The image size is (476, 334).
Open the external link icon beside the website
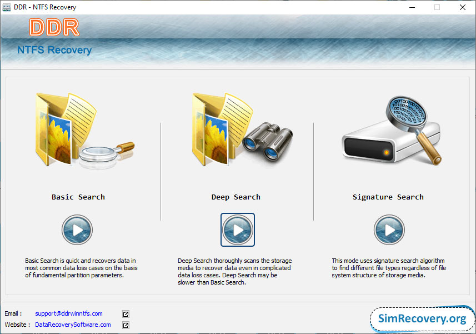(126, 325)
